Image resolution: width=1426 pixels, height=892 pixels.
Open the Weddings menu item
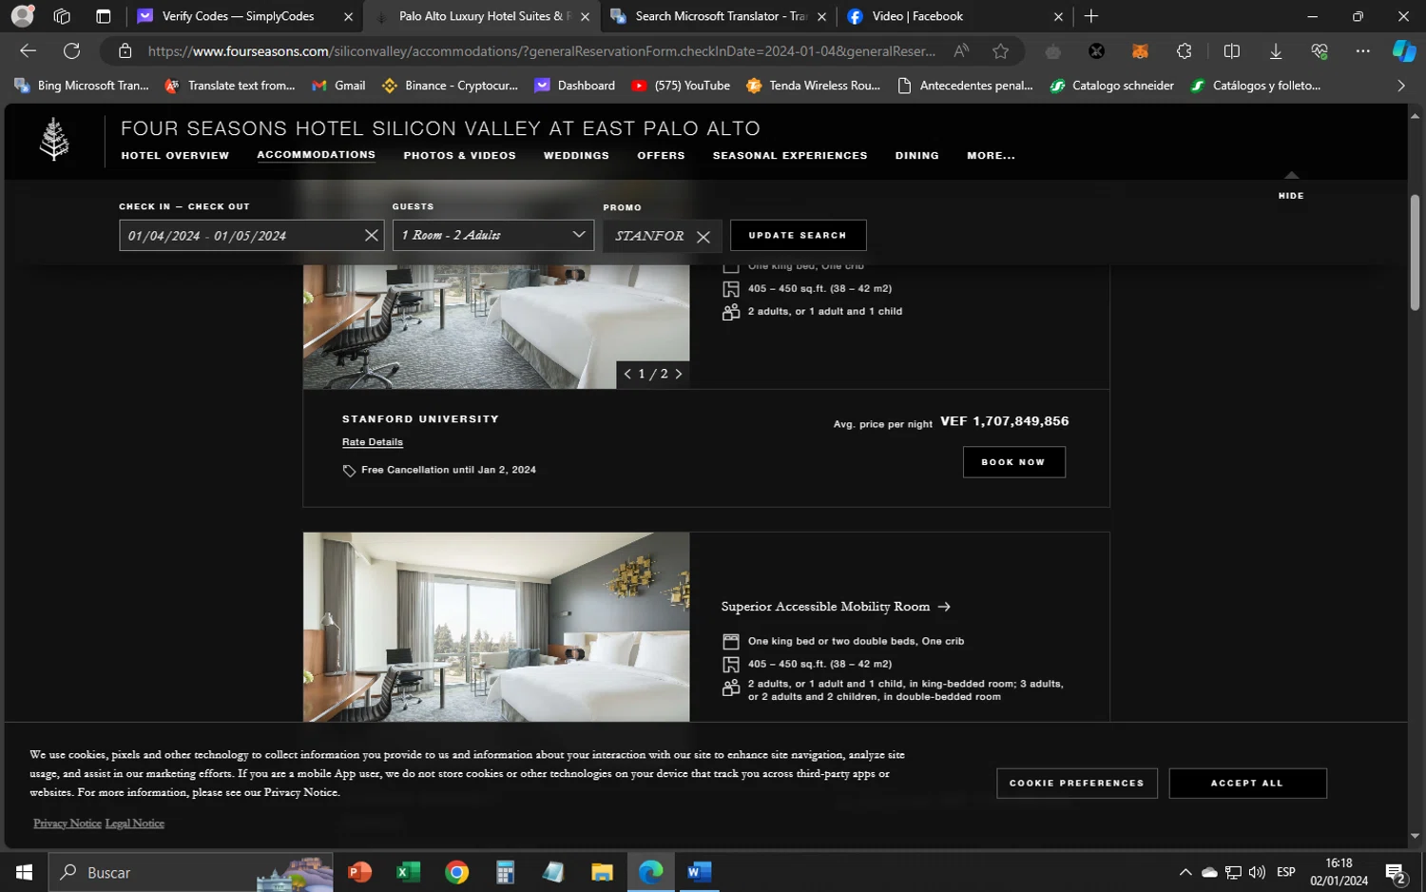(576, 156)
